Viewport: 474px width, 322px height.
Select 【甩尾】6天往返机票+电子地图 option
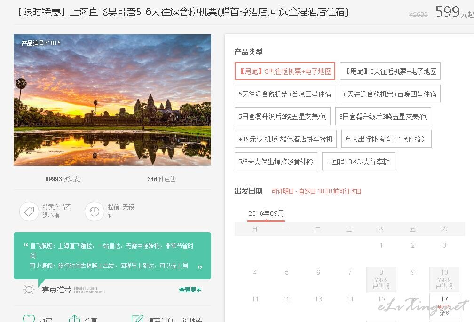pos(390,71)
